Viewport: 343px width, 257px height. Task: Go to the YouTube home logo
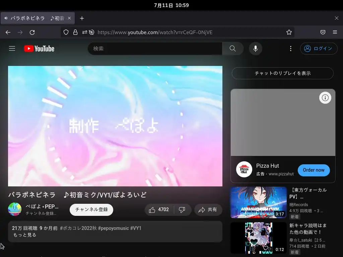click(x=39, y=49)
